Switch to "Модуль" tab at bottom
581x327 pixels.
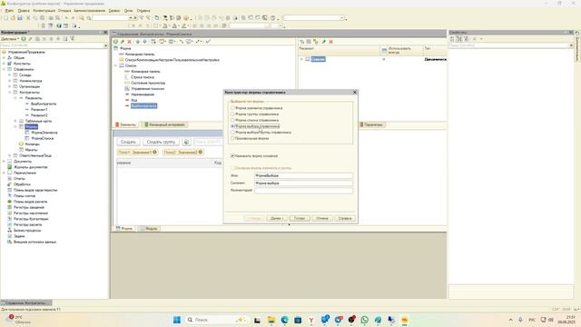coord(149,229)
